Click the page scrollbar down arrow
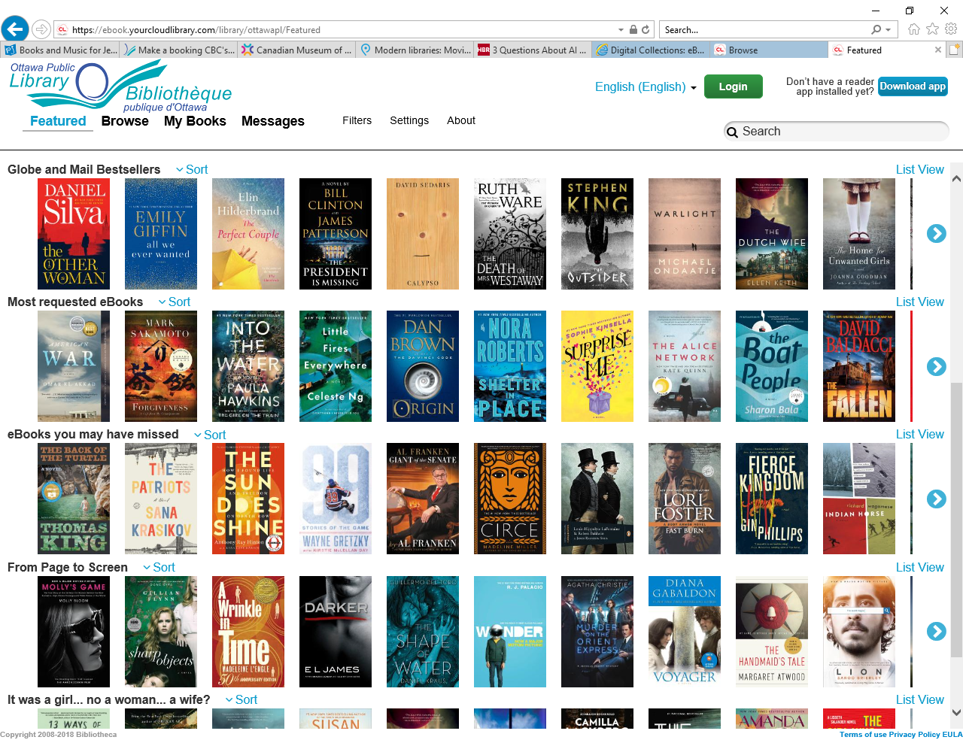The width and height of the screenshot is (963, 740). [x=956, y=712]
